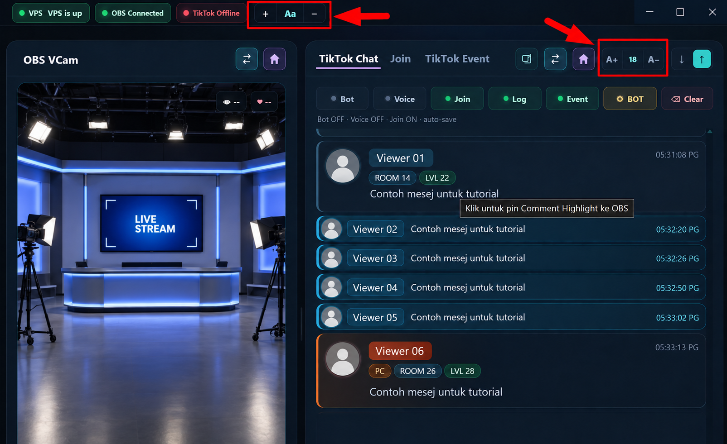Click Viewer 03 avatar

(331, 258)
